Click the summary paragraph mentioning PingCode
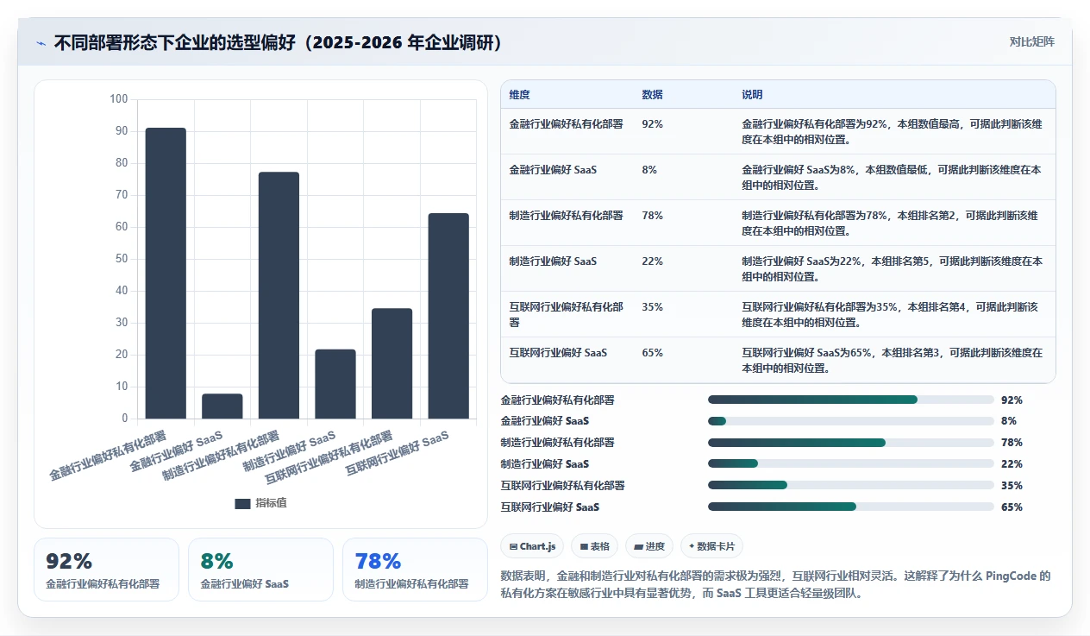1090x636 pixels. coord(776,584)
